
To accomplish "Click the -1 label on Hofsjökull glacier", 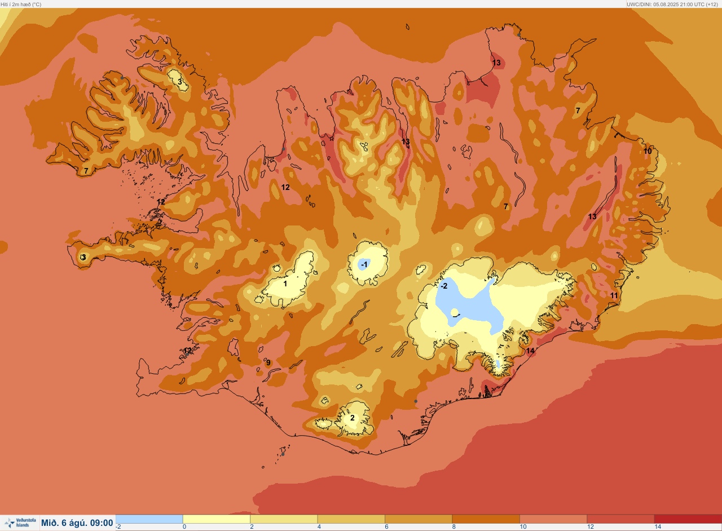I will point(364,264).
